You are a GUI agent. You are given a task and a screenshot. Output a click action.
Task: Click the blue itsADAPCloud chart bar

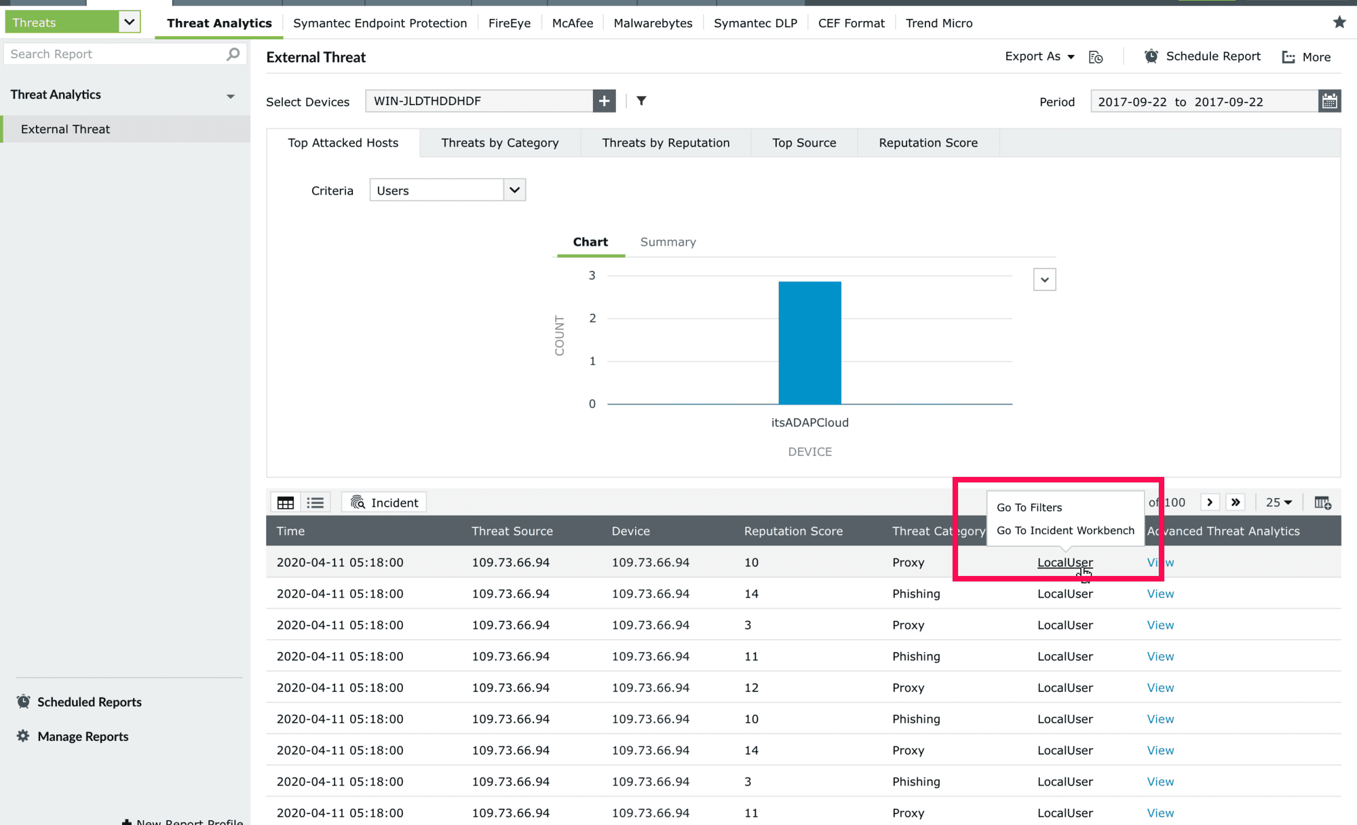809,343
